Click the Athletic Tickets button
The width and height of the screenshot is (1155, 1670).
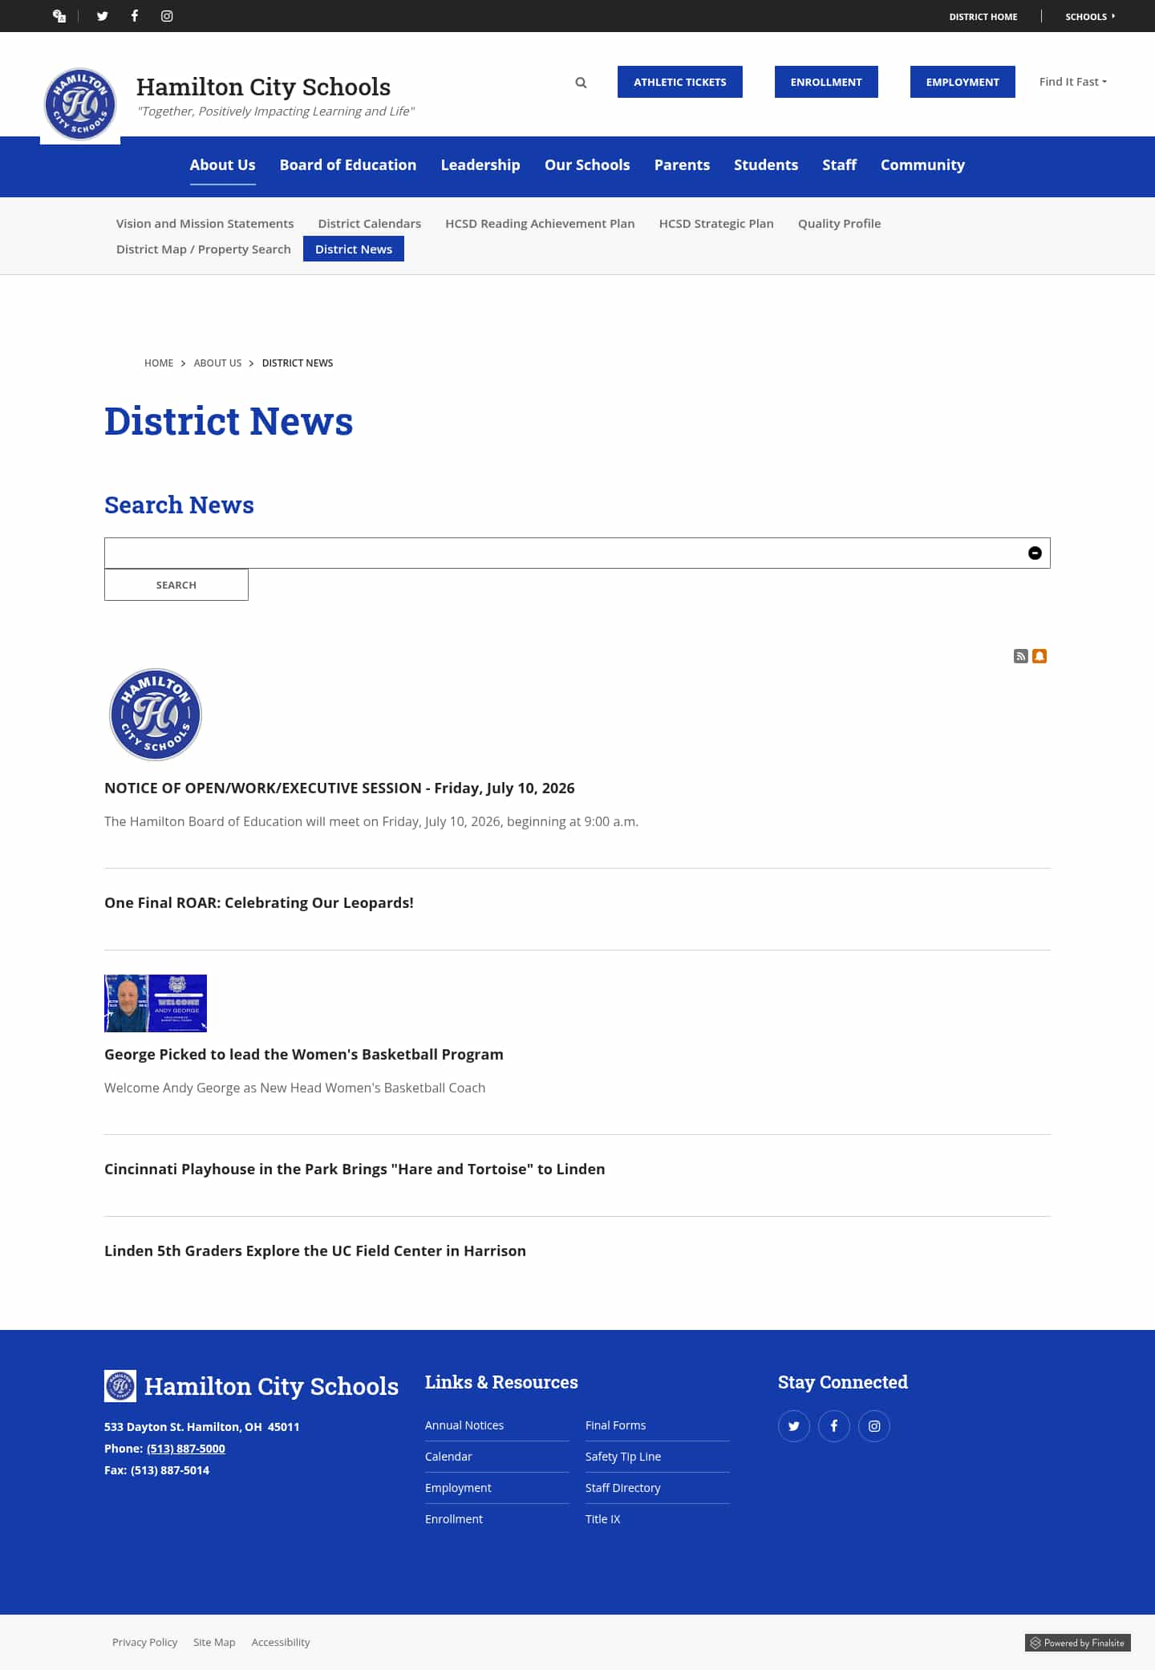pyautogui.click(x=680, y=82)
